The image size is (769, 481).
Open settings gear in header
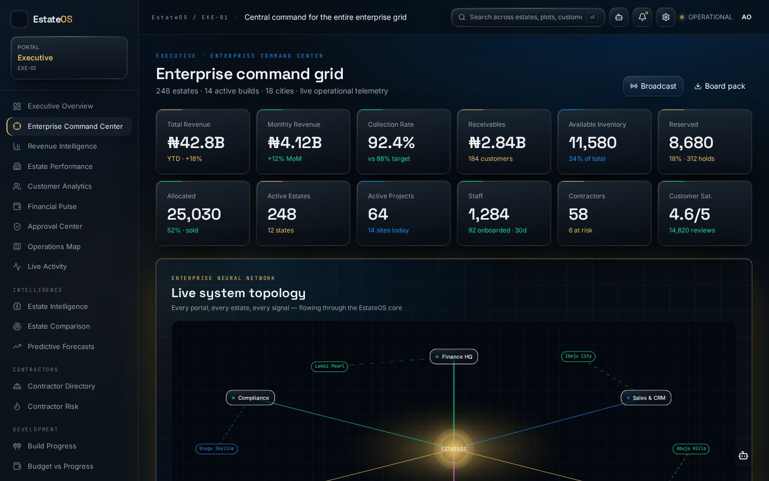(666, 17)
